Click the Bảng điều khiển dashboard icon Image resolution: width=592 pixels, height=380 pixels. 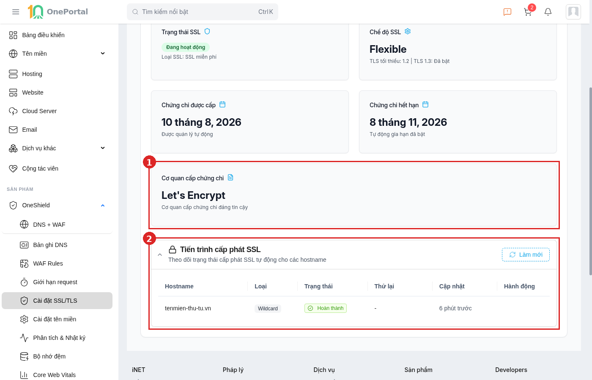(x=13, y=35)
